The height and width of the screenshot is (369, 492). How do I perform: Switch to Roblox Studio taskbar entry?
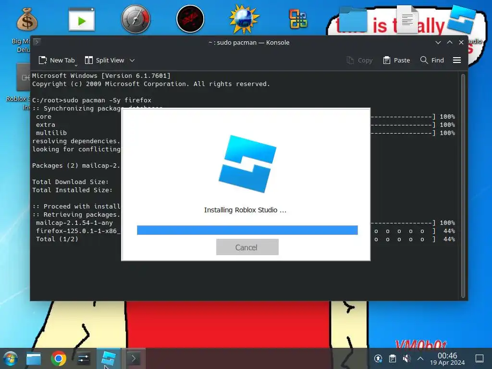click(109, 358)
